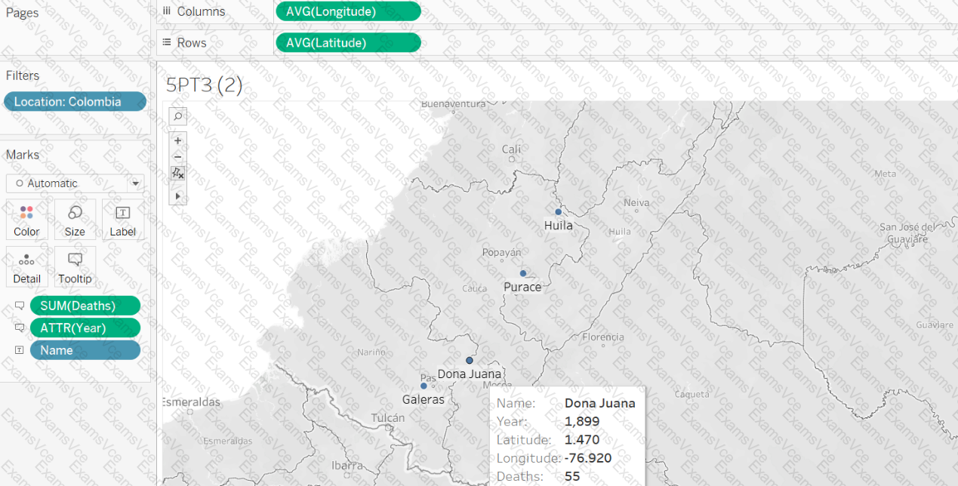Click tooltip Longitude value "-76.920"
Screen dimensions: 958x486
[587, 458]
